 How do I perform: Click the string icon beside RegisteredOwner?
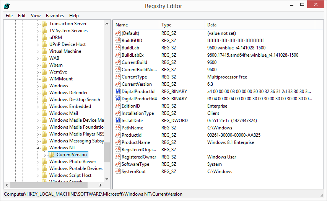[118, 157]
